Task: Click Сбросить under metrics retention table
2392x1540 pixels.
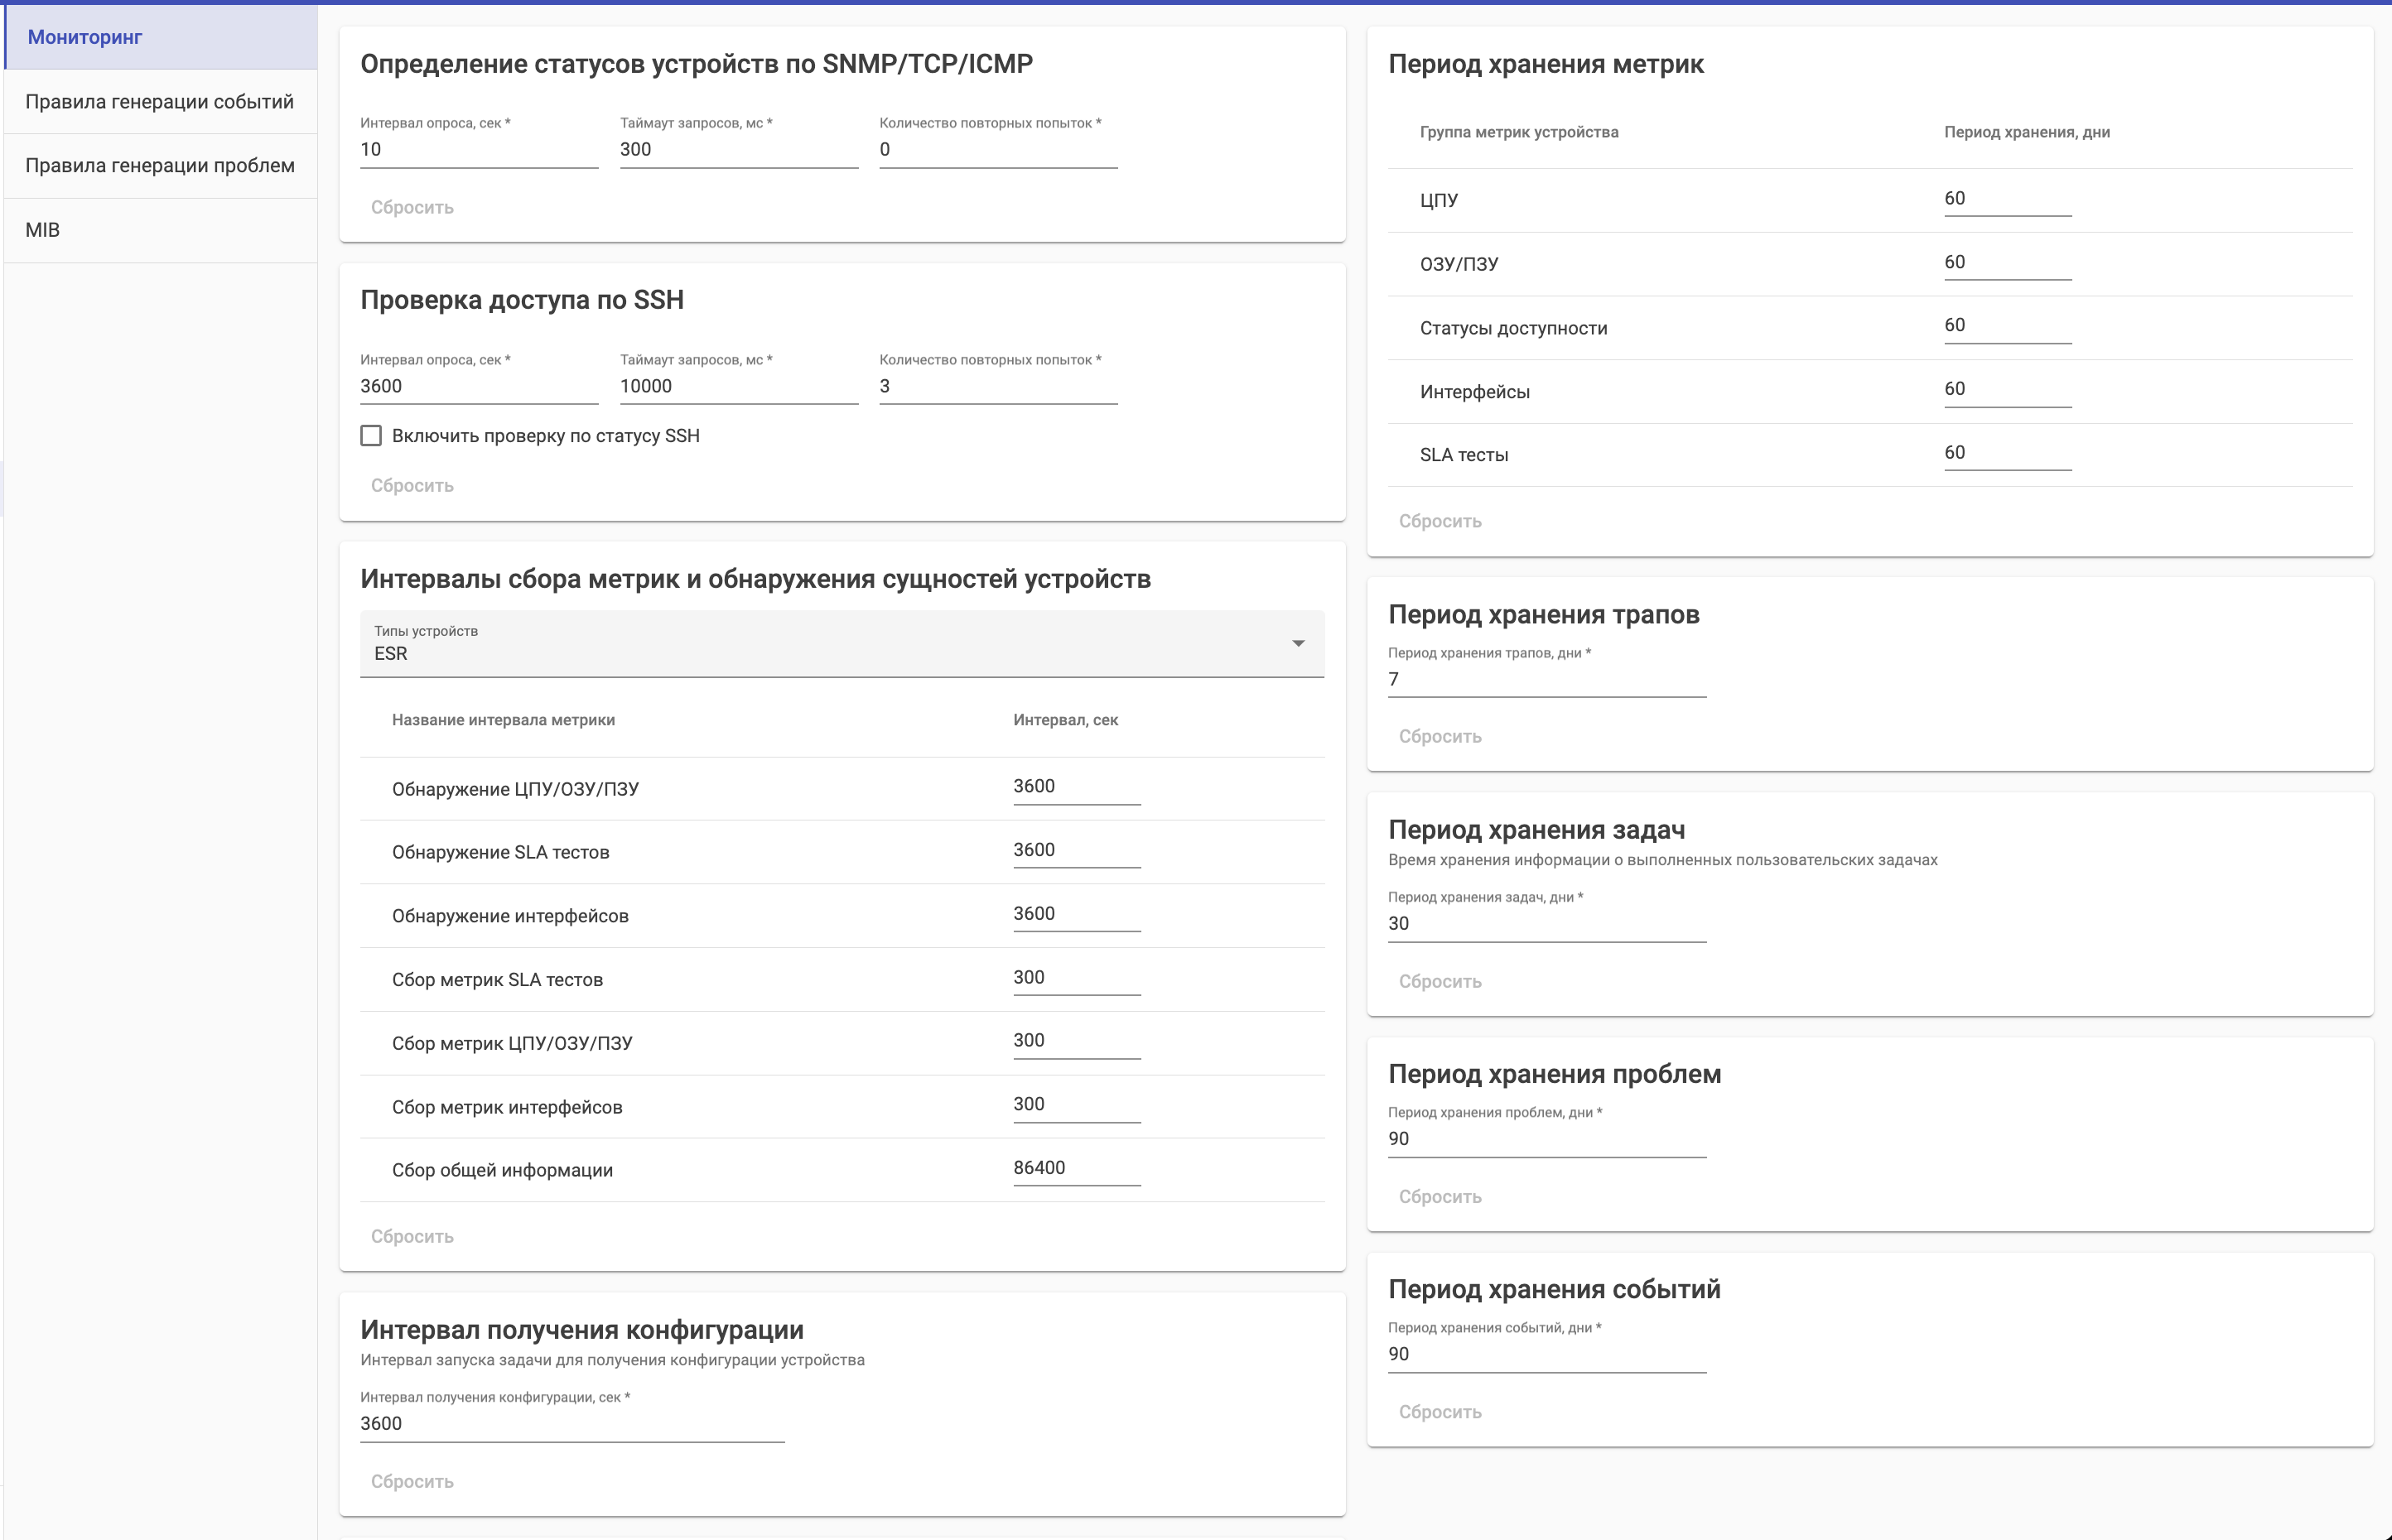Action: tap(1440, 521)
